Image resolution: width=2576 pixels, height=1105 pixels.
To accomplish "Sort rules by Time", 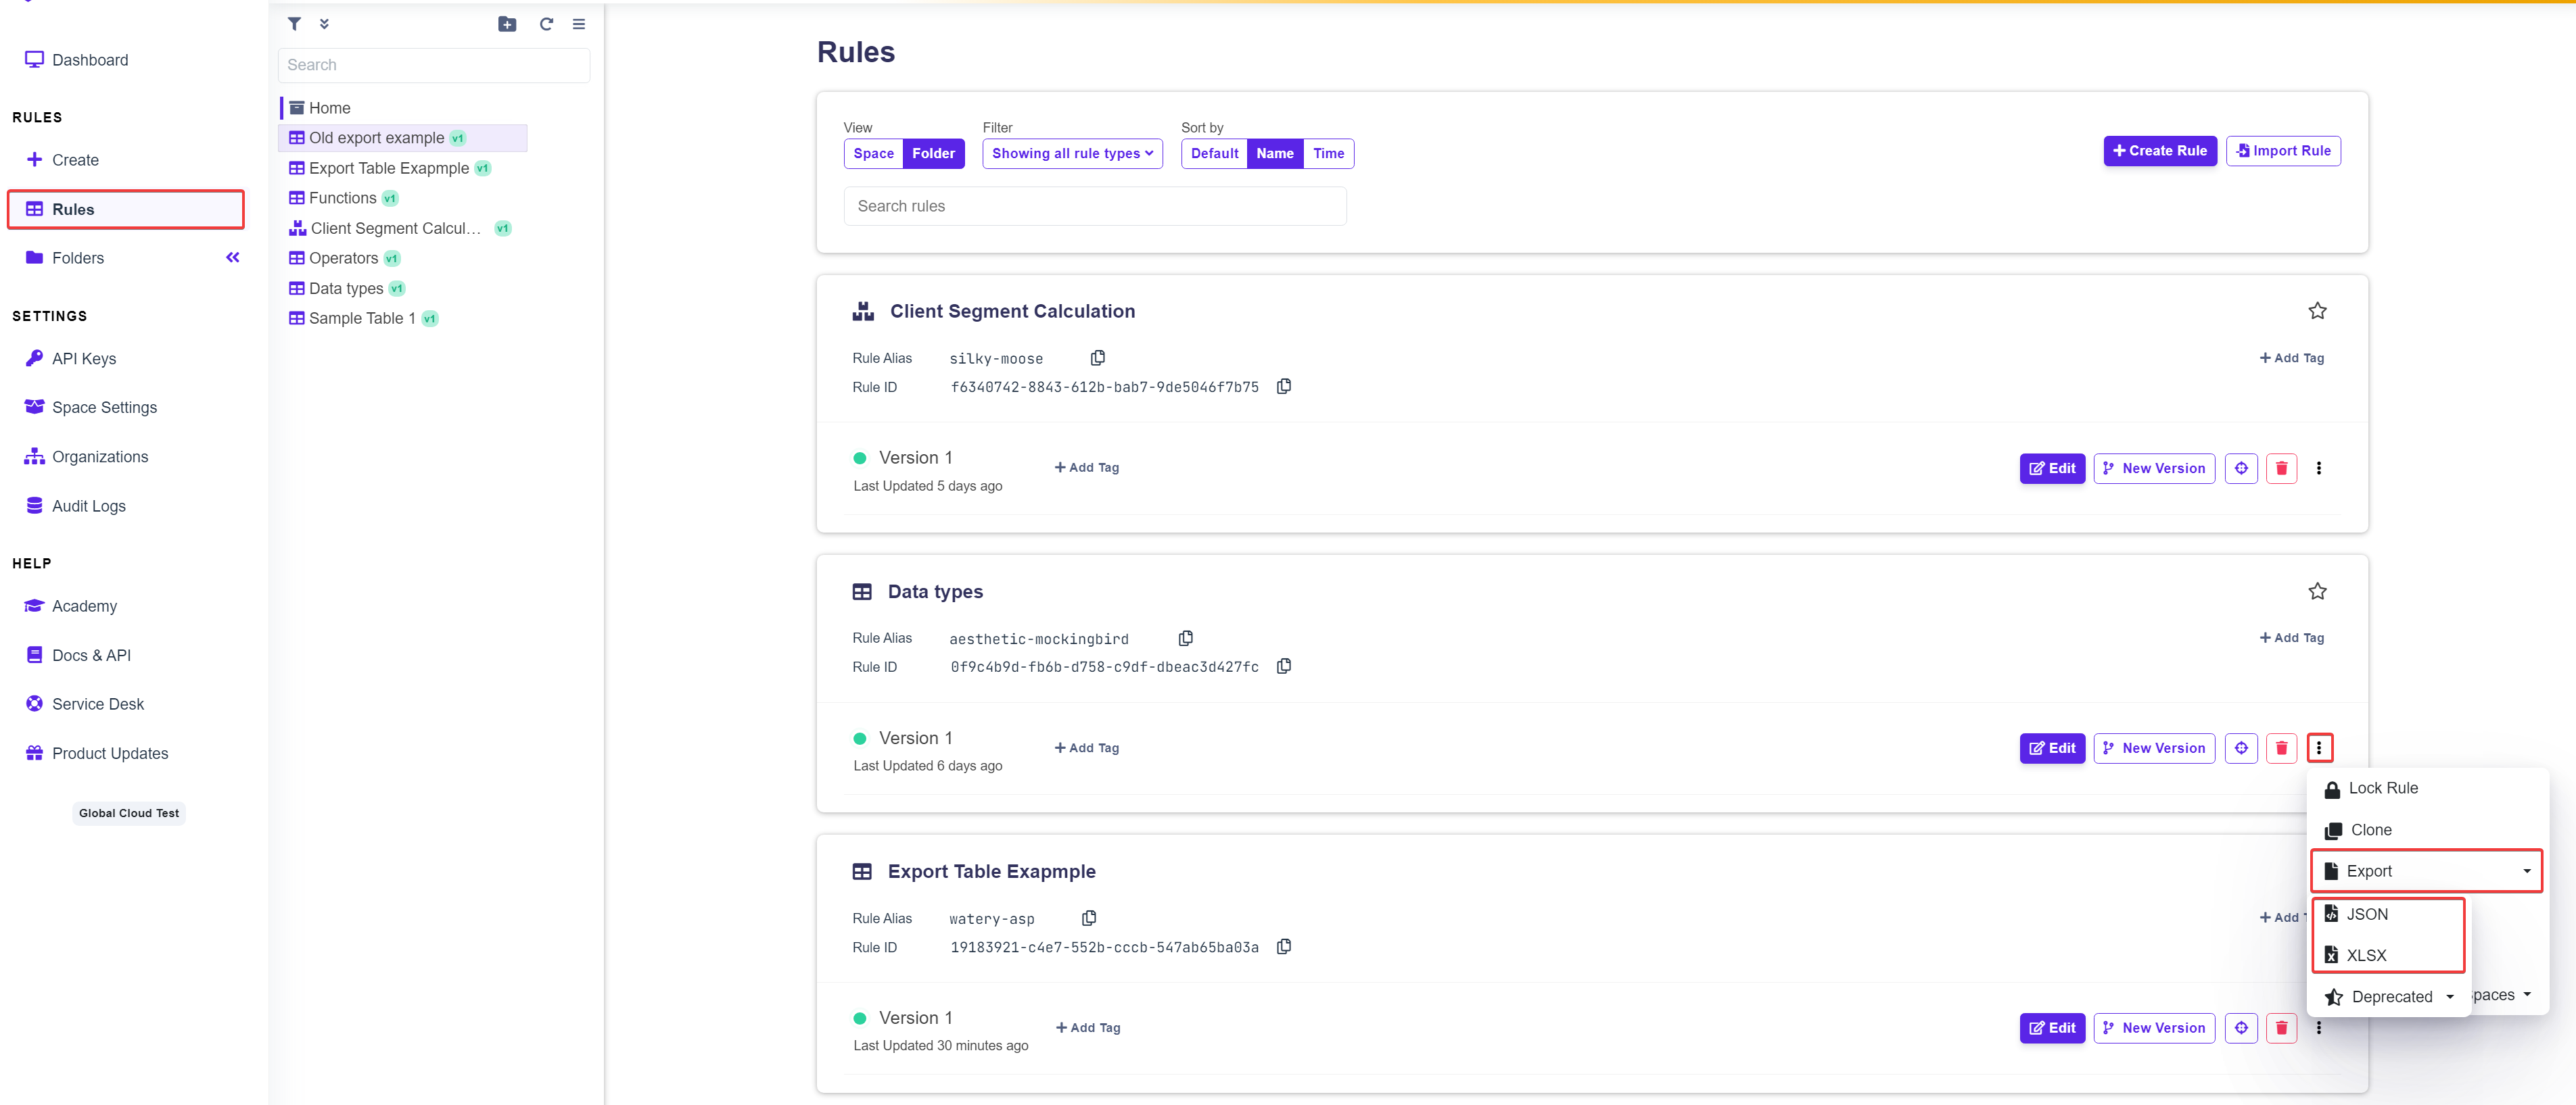I will pos(1328,154).
